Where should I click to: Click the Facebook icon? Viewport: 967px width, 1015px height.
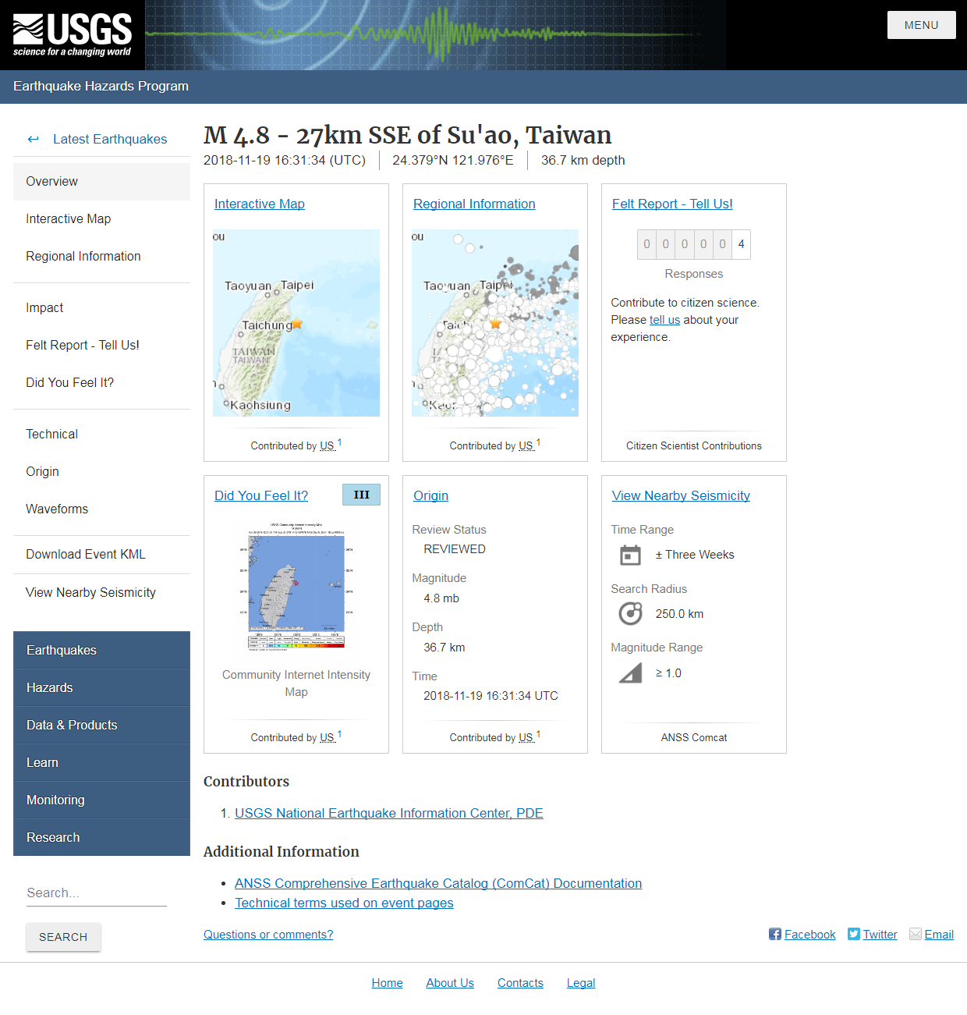[x=775, y=934]
